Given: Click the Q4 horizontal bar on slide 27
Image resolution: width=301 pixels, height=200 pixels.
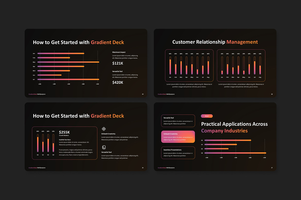Looking at the screenshot, I should click(235, 153).
